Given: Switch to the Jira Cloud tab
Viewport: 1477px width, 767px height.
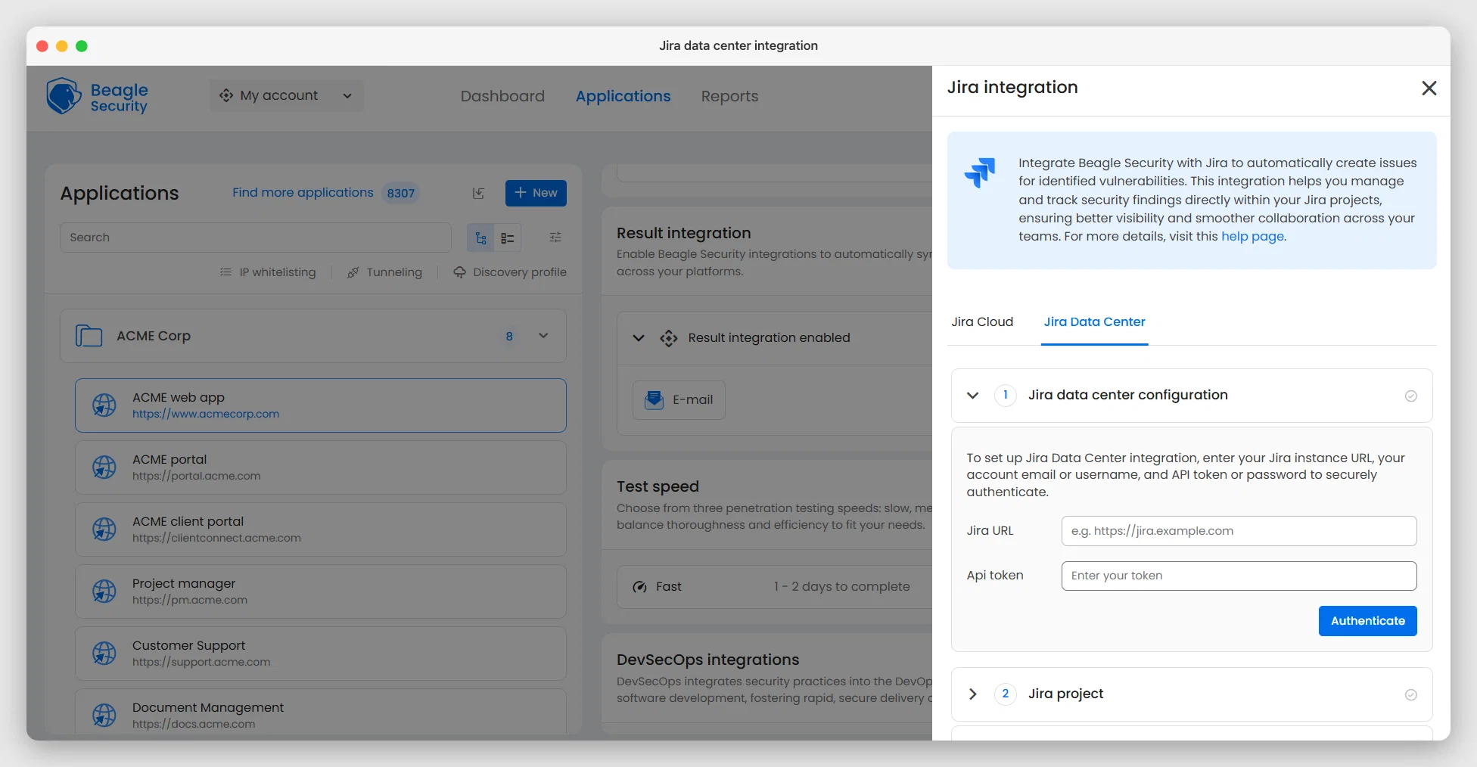Looking at the screenshot, I should [982, 321].
